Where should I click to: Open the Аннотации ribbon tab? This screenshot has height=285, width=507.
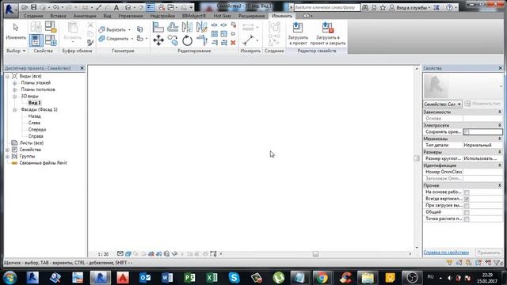(85, 16)
